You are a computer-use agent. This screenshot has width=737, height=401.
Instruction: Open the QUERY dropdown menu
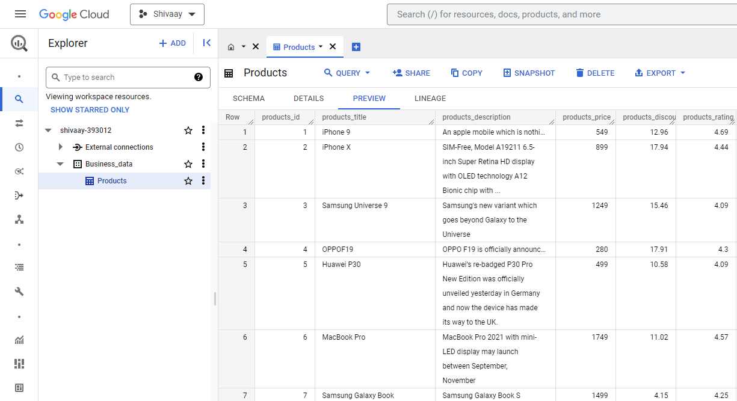347,73
